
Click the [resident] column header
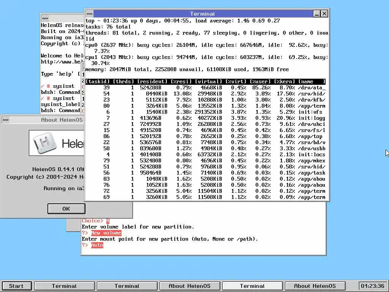(x=152, y=81)
